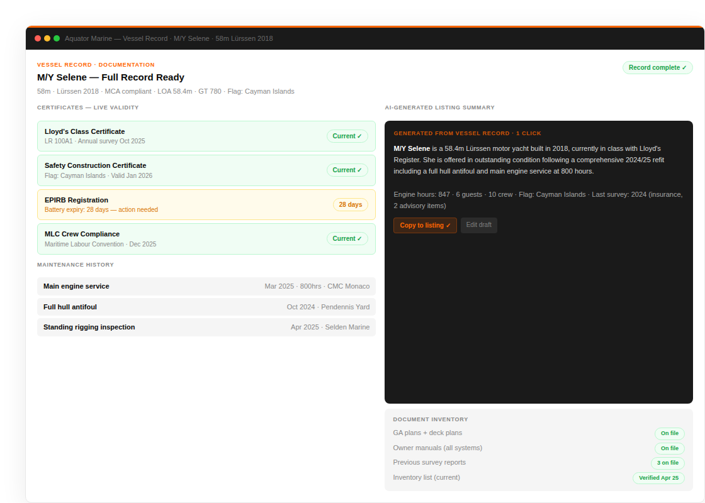Viewport: 705px width, 503px height.
Task: Click 'Vessel Record · Documentation' breadcrumb text
Action: (96, 65)
